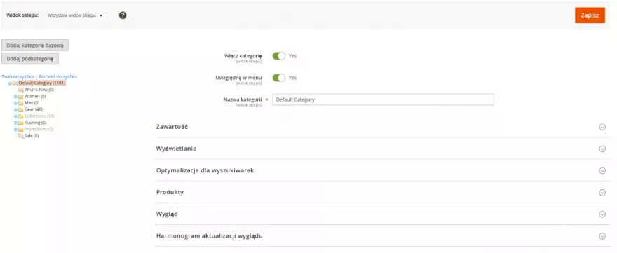Click the Default Category folder icon

(15, 83)
